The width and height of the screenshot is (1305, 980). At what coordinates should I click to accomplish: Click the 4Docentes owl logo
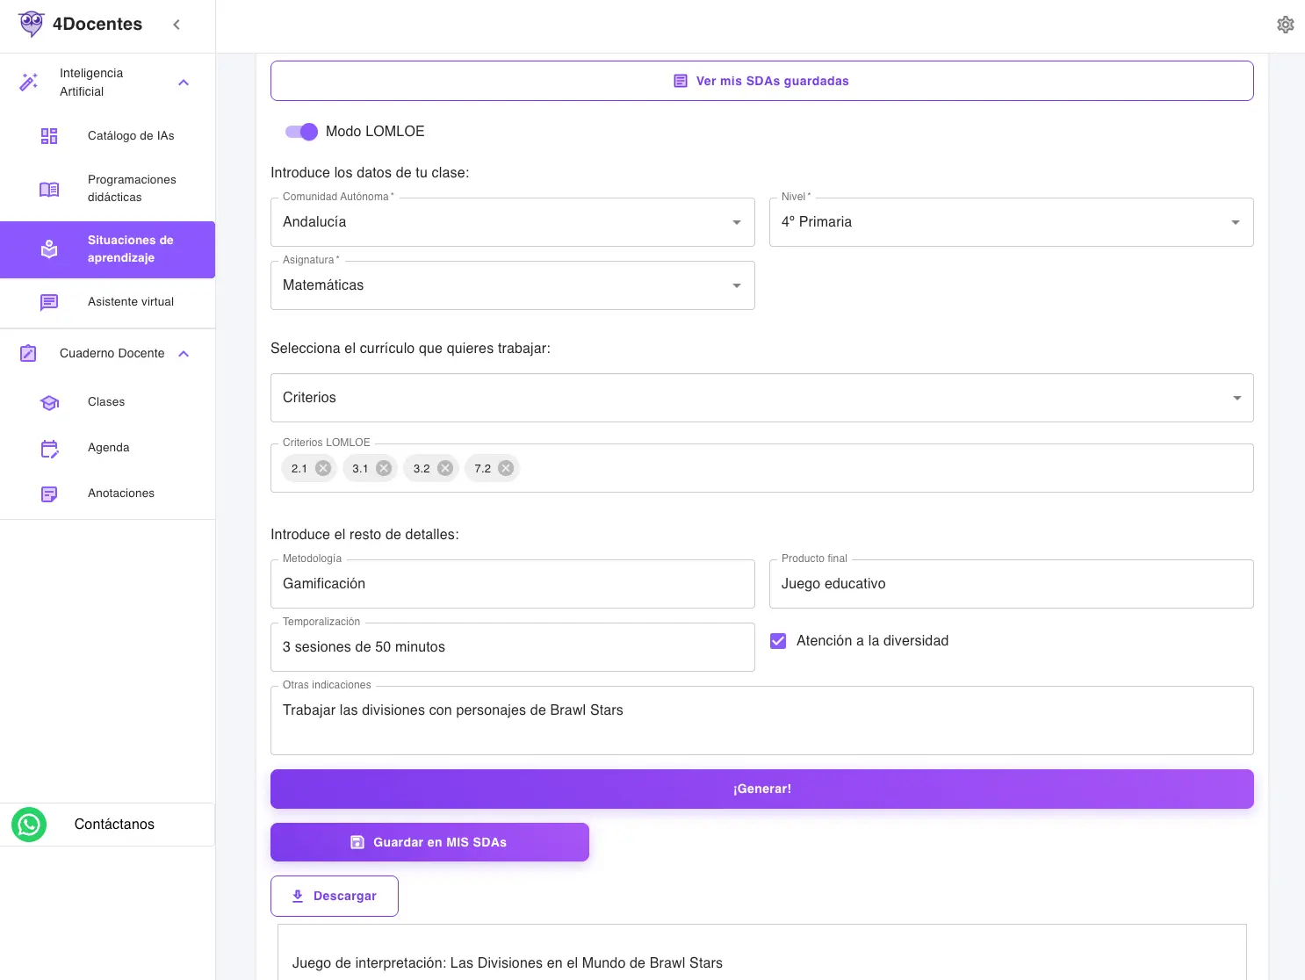31,24
